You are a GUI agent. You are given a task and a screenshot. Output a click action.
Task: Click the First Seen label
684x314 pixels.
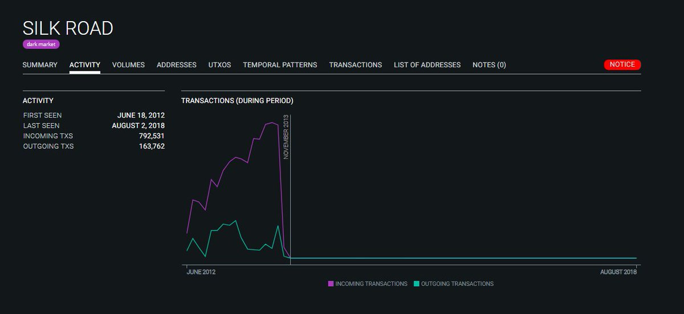(x=42, y=116)
